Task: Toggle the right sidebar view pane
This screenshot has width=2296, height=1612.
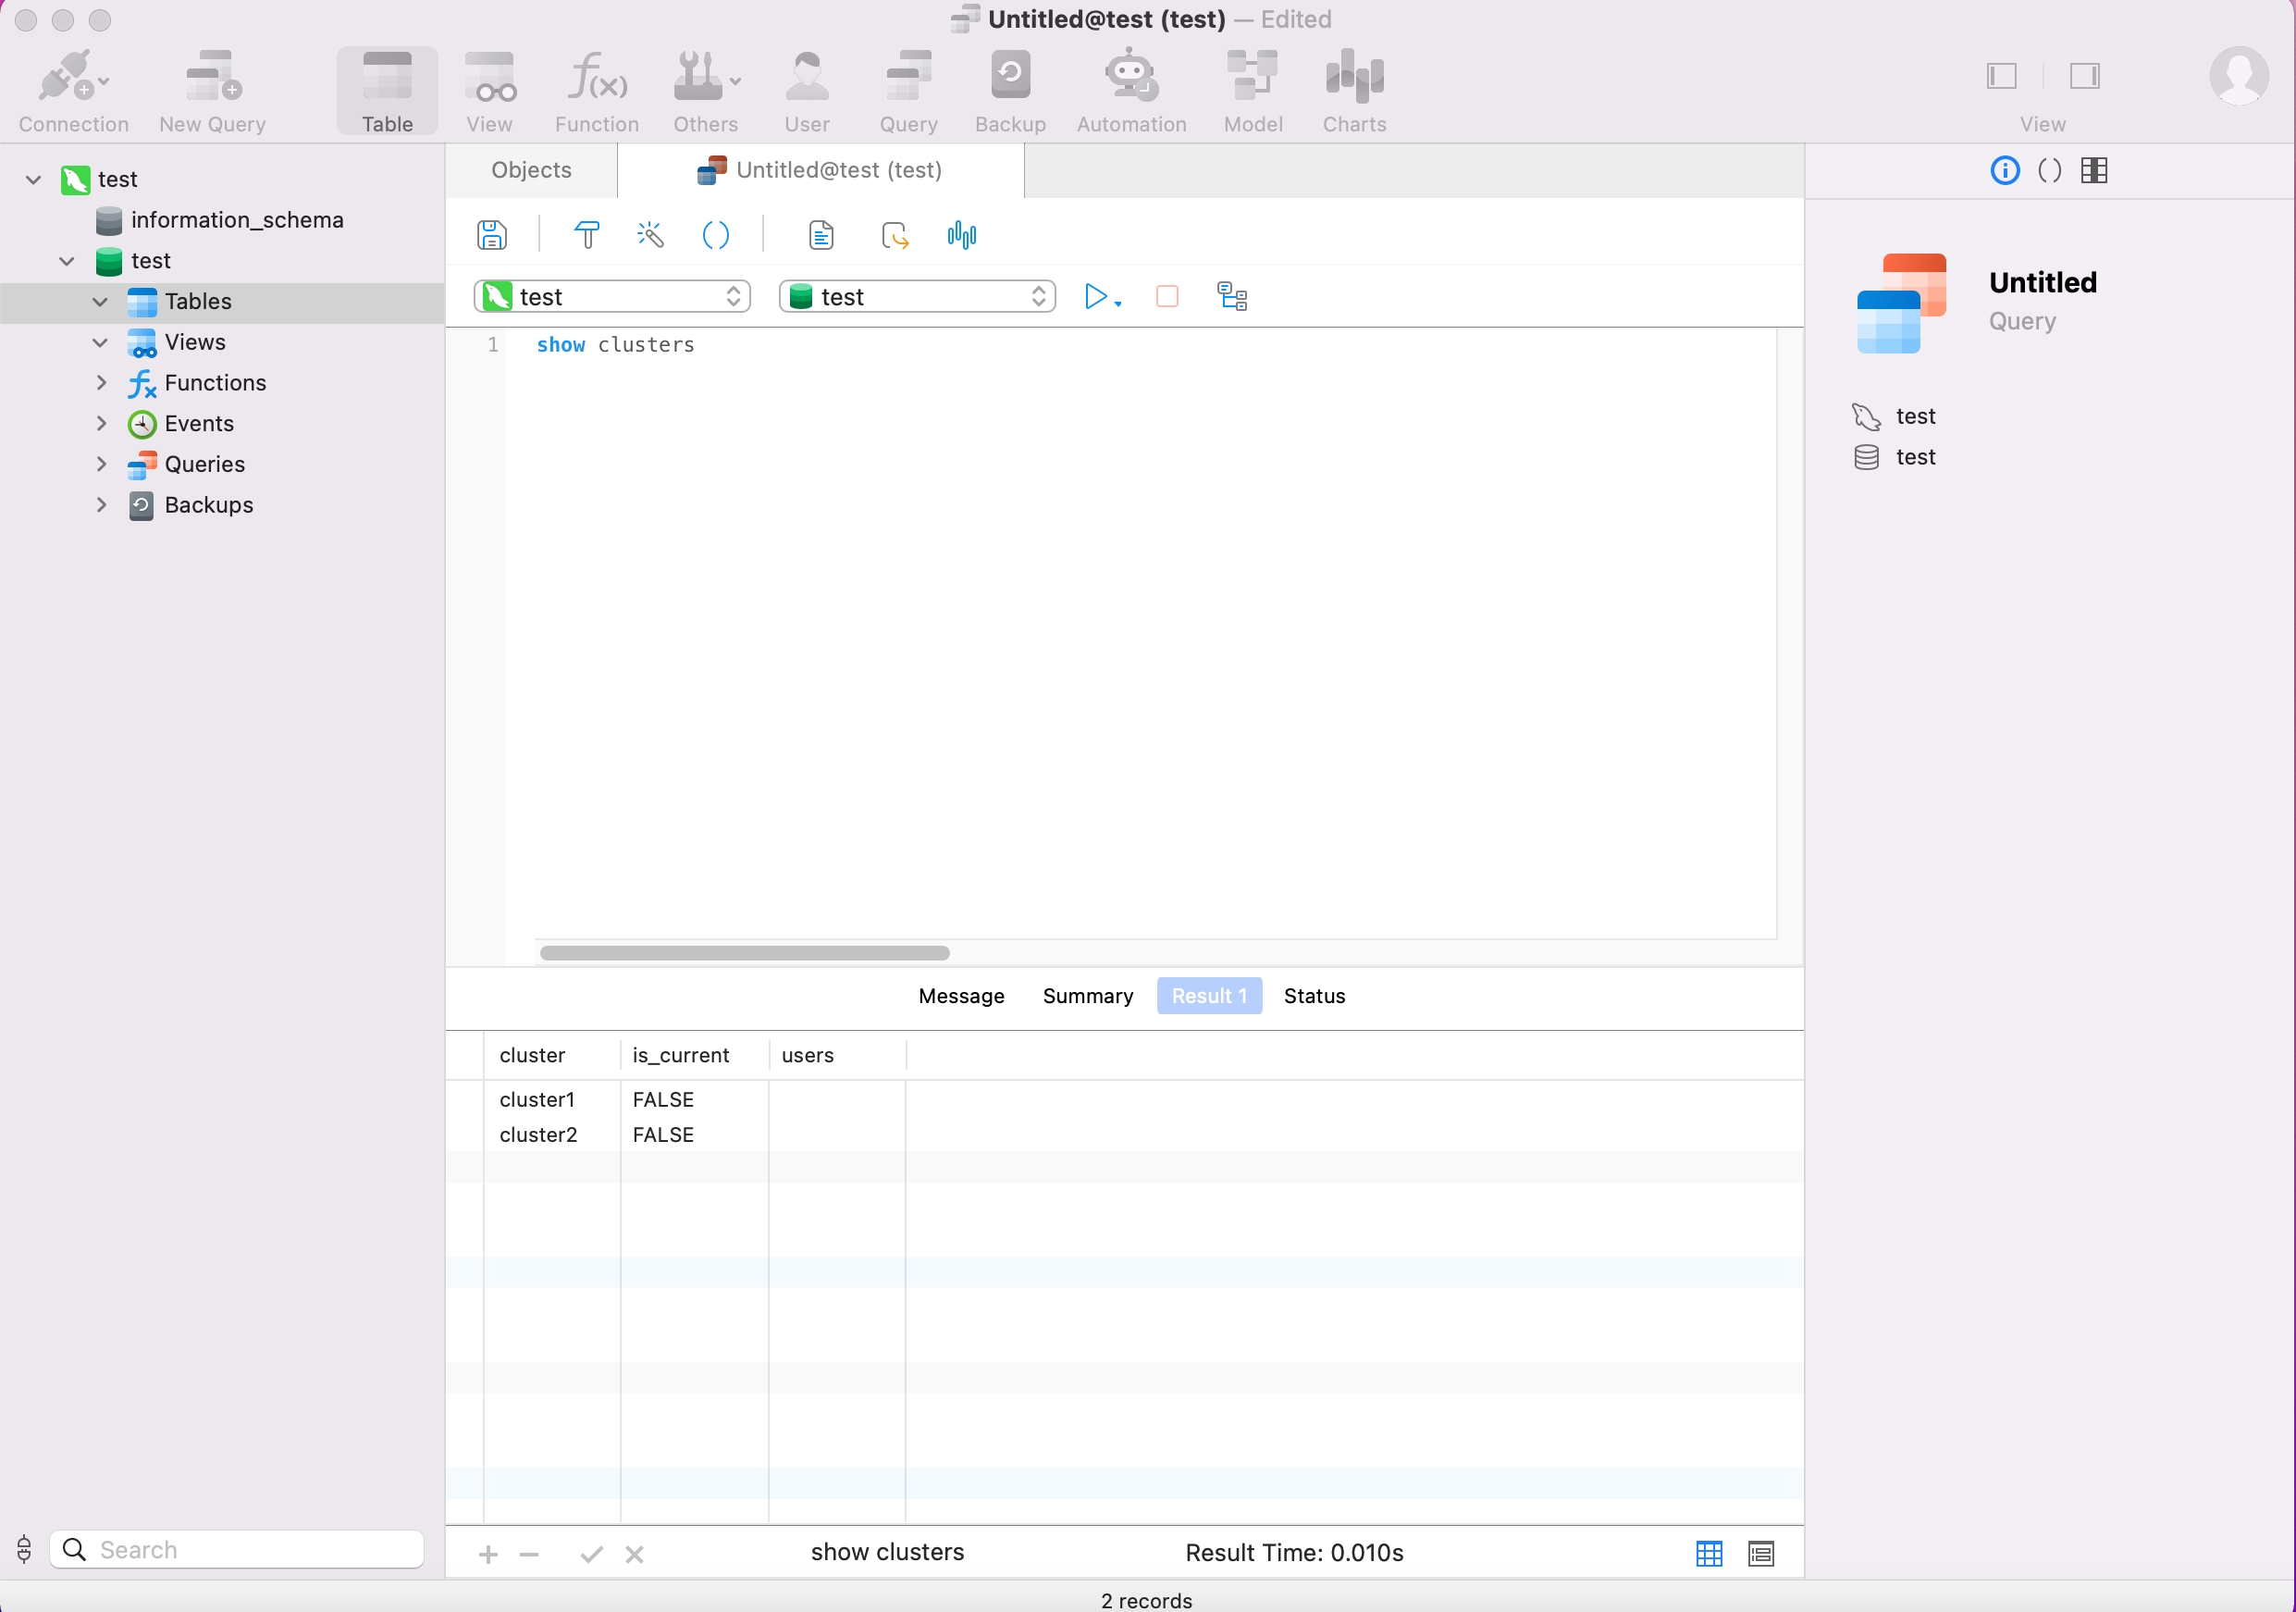Action: [x=2084, y=76]
